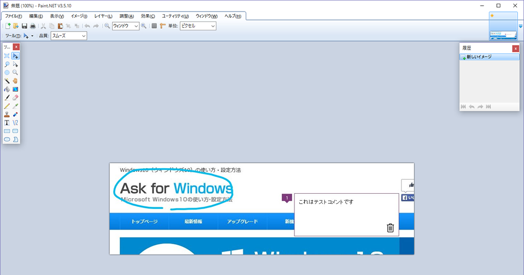This screenshot has width=524, height=275.
Task: Select the Eraser tool
Action: pyautogui.click(x=15, y=97)
